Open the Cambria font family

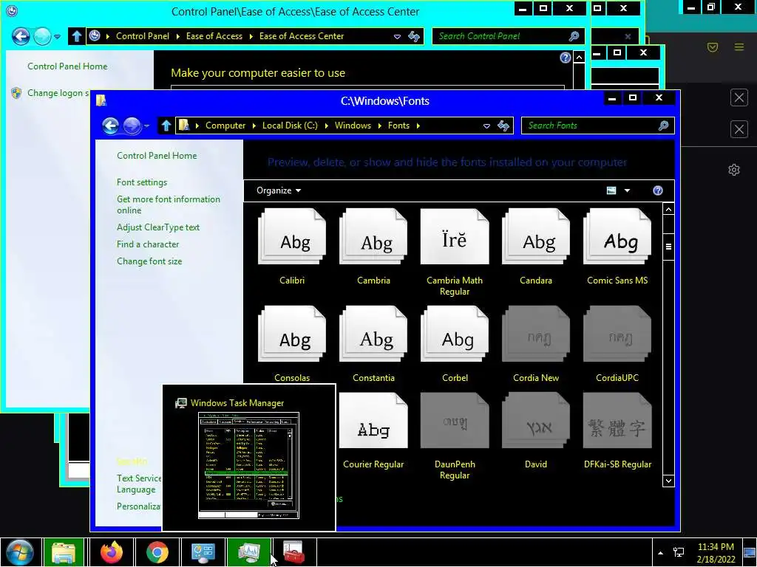click(373, 237)
